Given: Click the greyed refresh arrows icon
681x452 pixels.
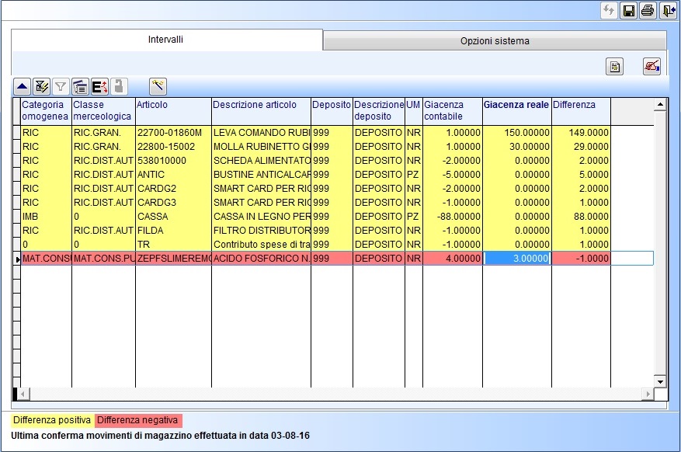Looking at the screenshot, I should pyautogui.click(x=609, y=10).
